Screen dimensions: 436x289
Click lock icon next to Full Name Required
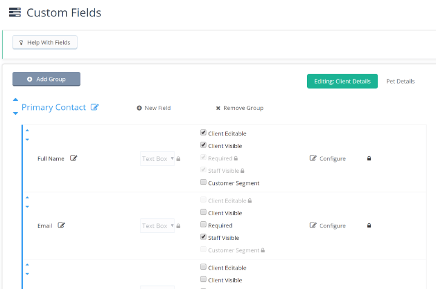pyautogui.click(x=236, y=158)
